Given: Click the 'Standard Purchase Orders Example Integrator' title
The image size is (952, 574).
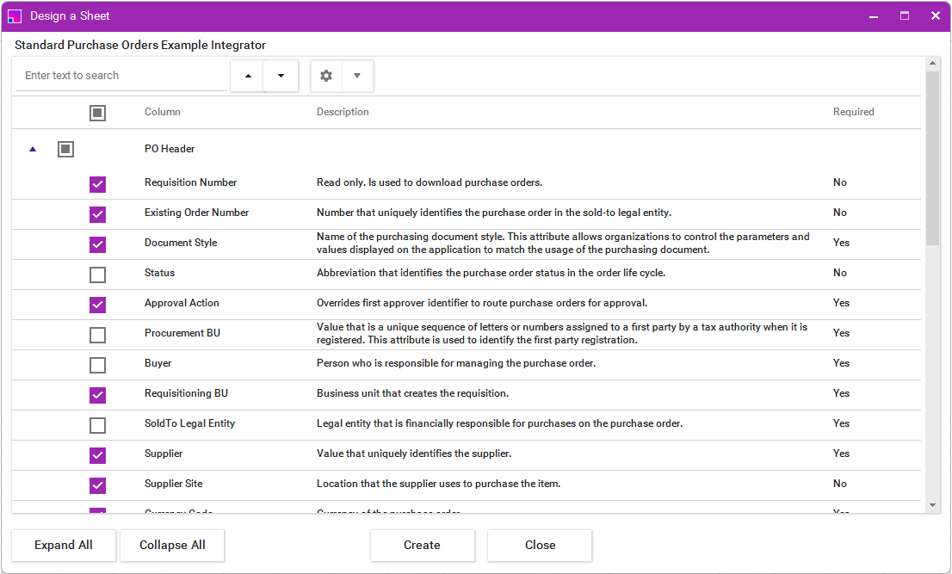Looking at the screenshot, I should click(140, 45).
